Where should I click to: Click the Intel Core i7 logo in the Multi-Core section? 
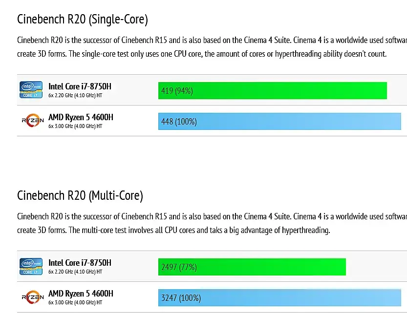point(31,266)
